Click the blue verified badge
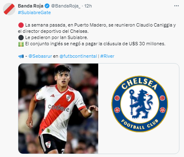Image resolution: width=184 pixels, height=157 pixels. coord(47,6)
